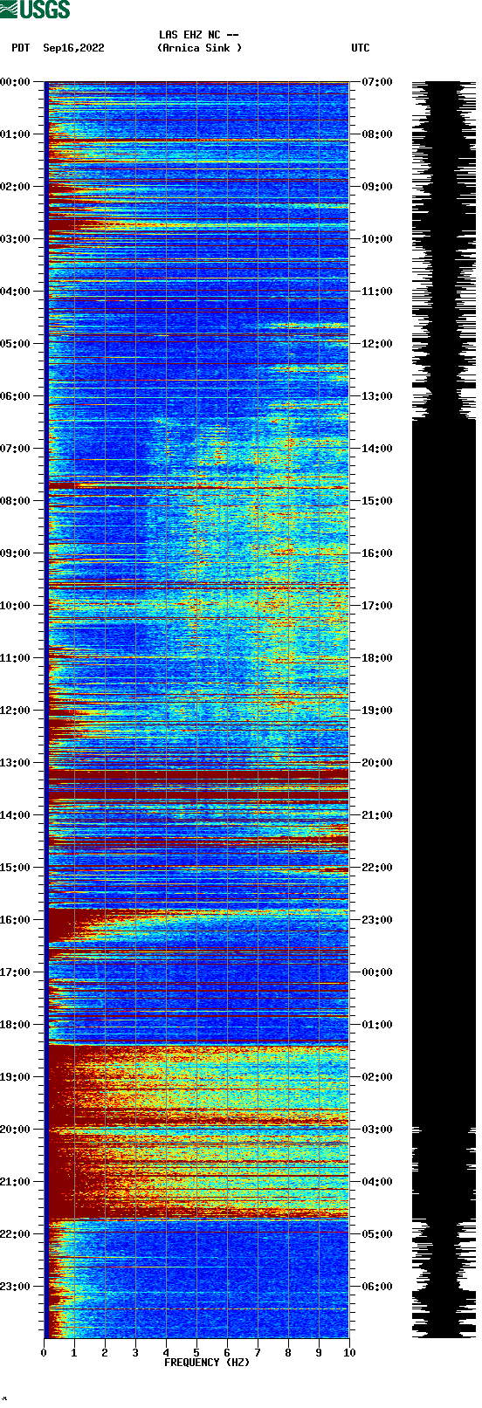
Task: Click the 01:00 PDT time label
Action: point(15,134)
